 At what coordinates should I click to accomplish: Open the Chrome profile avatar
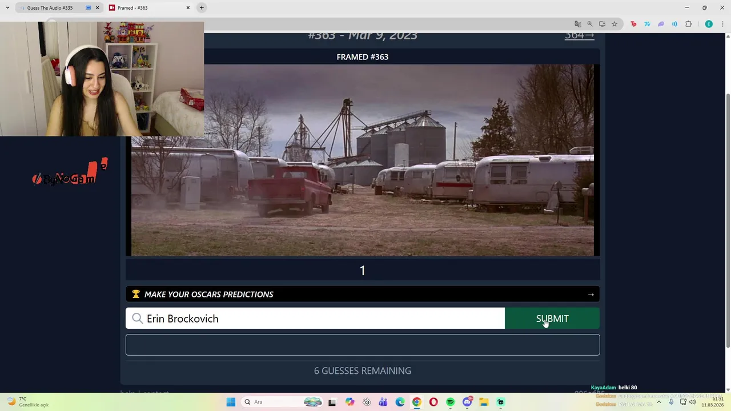[709, 24]
